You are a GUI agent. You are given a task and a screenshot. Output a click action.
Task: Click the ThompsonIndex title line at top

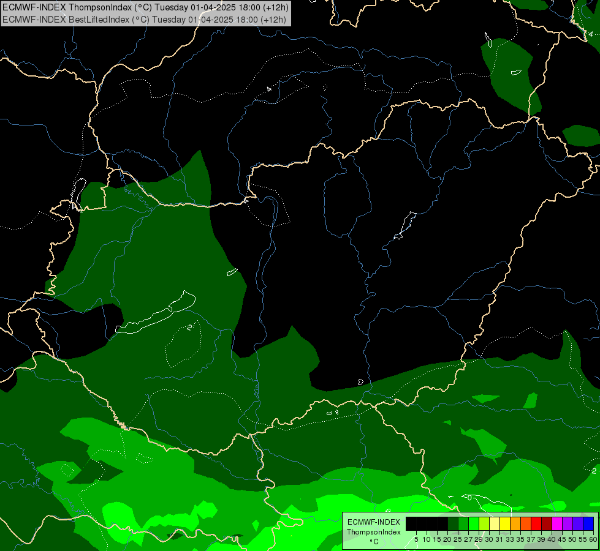145,7
